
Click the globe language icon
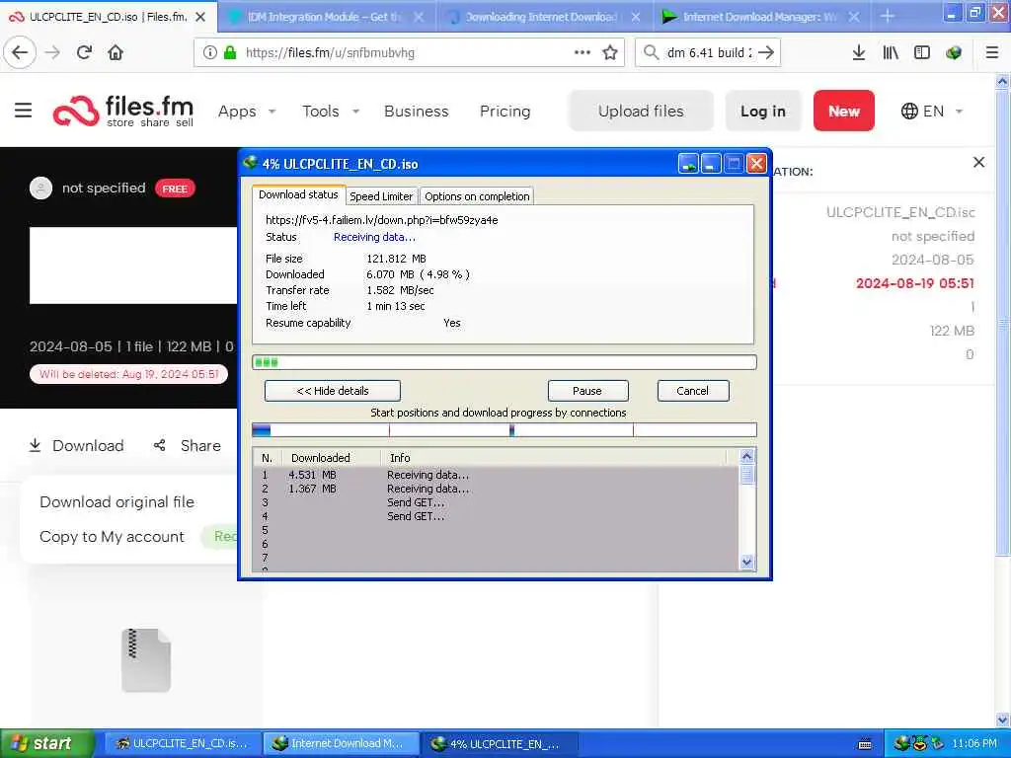909,111
